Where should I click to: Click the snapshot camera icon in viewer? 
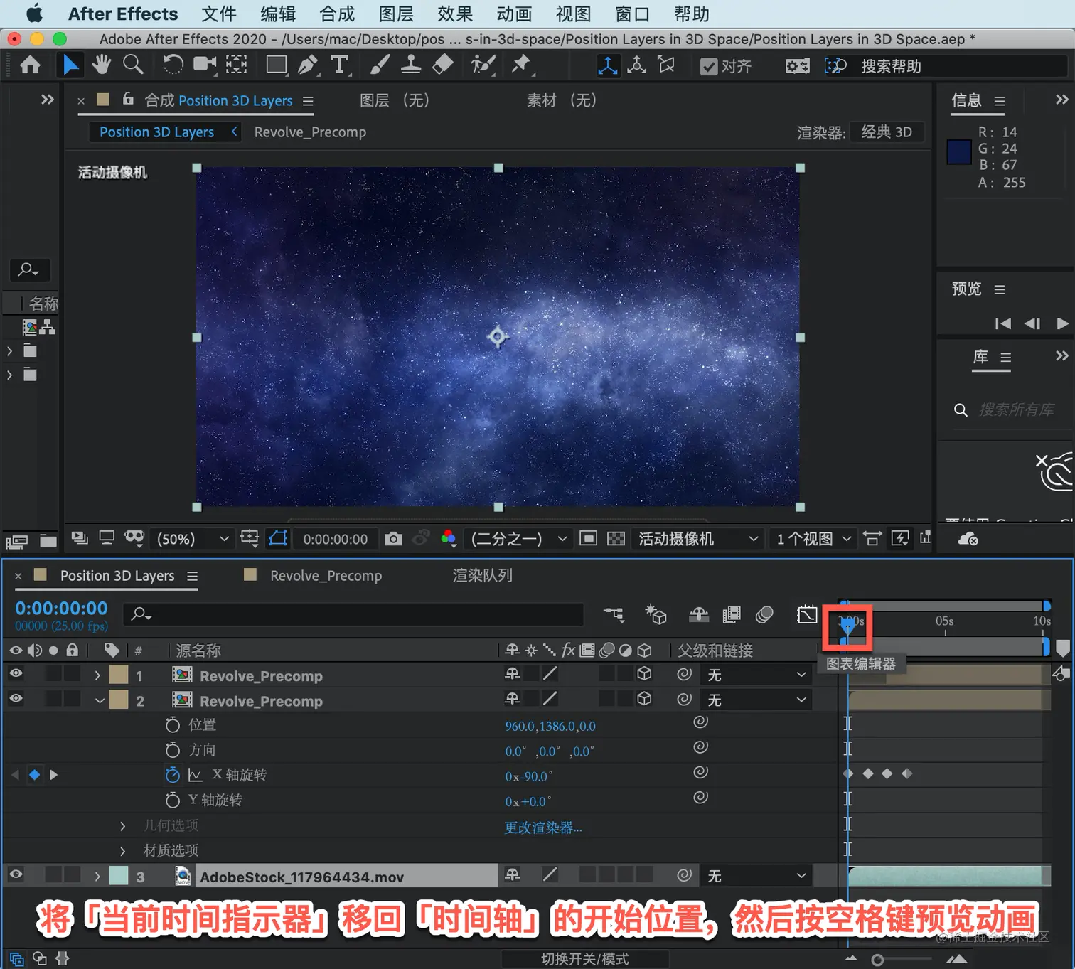coord(393,539)
